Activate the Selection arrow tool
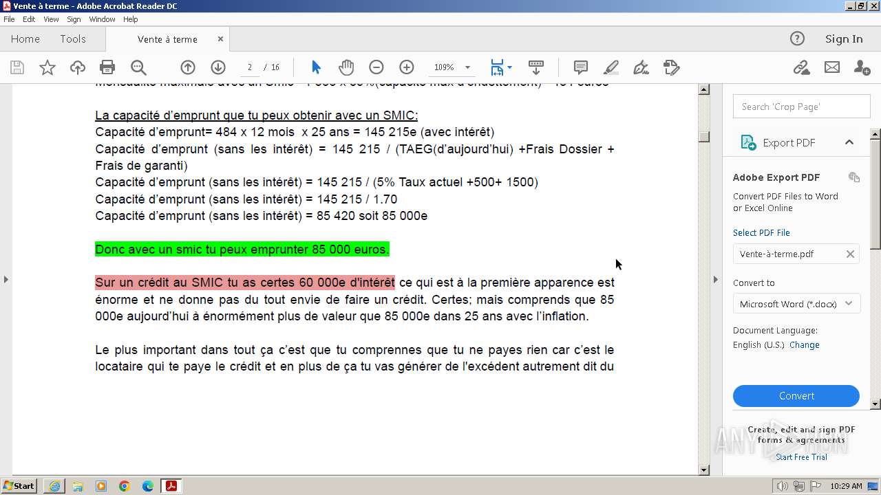 pos(316,67)
